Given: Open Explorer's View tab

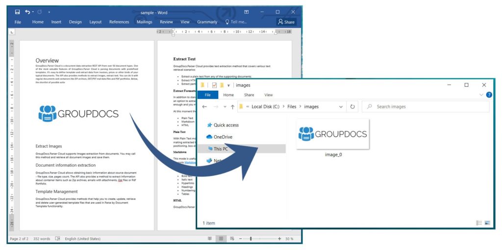Looking at the screenshot, I should pos(269,95).
